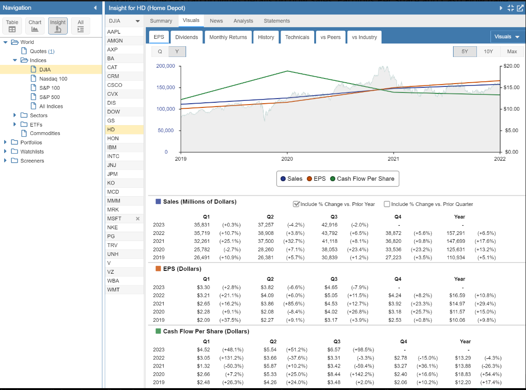Select the Max time range
The image size is (526, 390).
point(512,51)
